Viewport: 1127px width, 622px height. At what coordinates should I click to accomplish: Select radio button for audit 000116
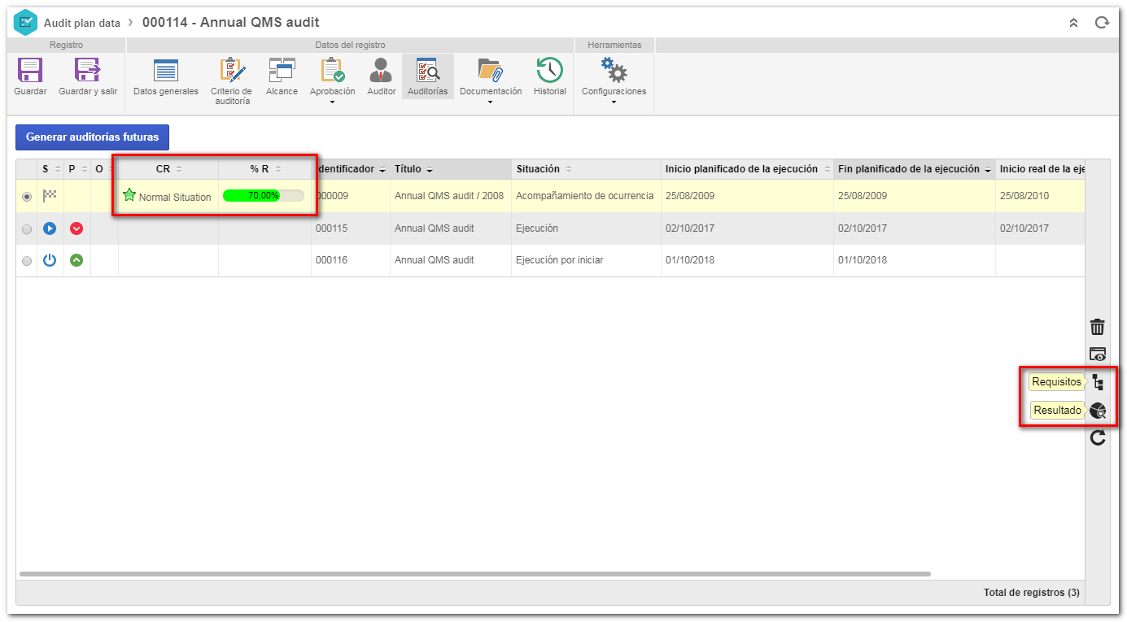[x=27, y=261]
